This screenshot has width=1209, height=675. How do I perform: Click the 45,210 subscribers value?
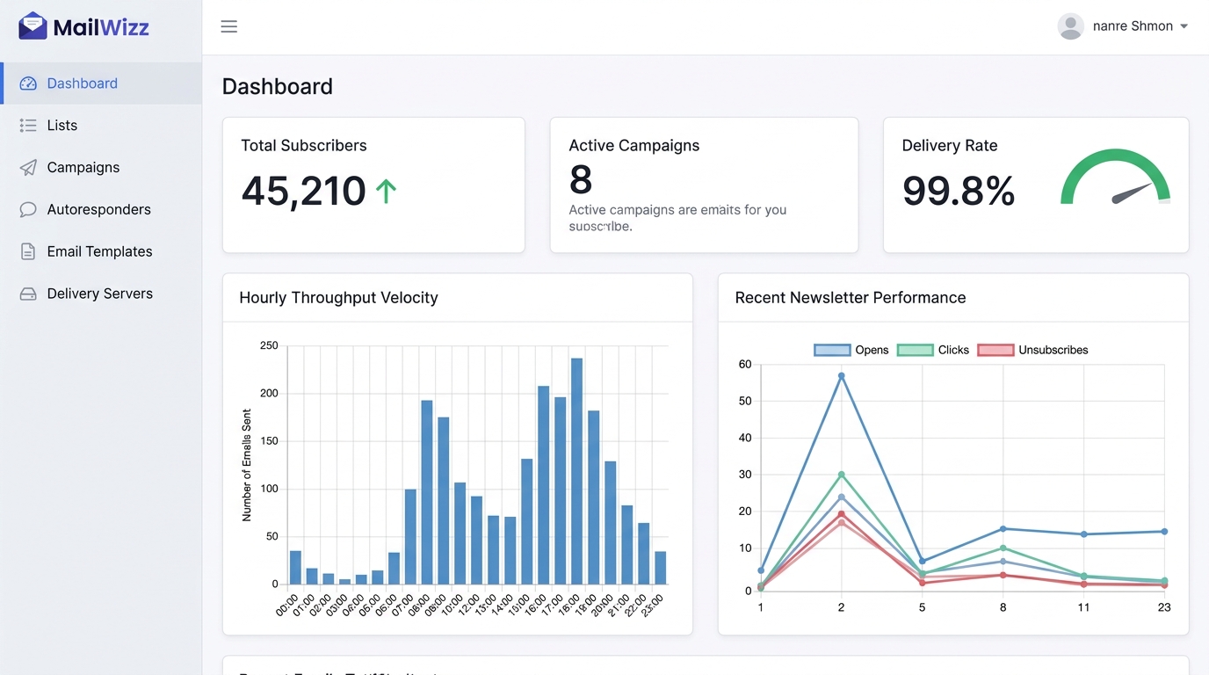coord(303,191)
